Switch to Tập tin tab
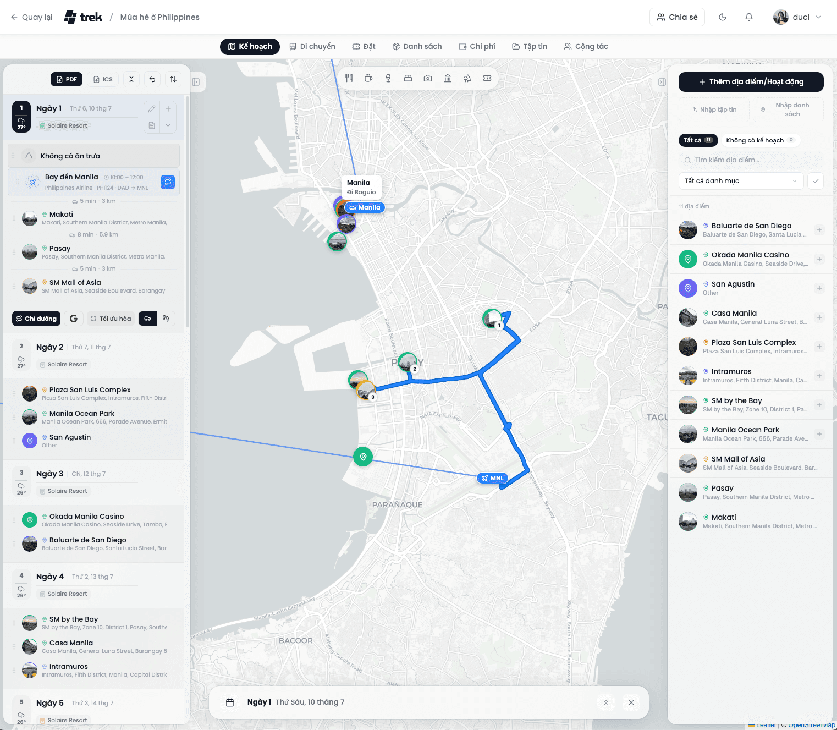The height and width of the screenshot is (730, 837). point(530,47)
